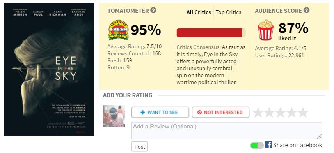Click the Audience Score help question-mark icon
This screenshot has height=153, width=334.
306,10
